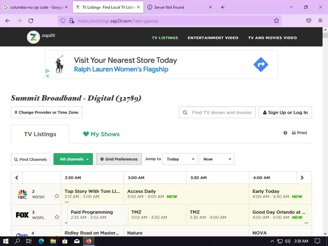The width and height of the screenshot is (328, 246).
Task: Open Windows Start menu
Action: point(6,241)
